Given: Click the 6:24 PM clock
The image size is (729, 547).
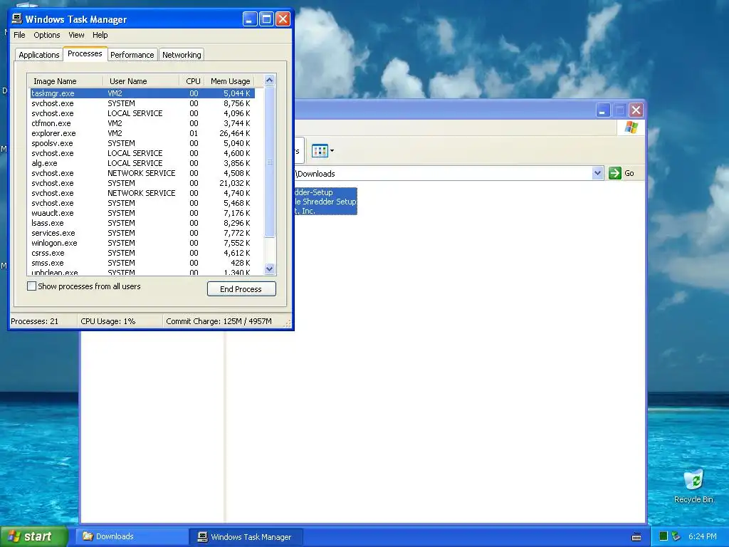Looking at the screenshot, I should click(x=703, y=536).
